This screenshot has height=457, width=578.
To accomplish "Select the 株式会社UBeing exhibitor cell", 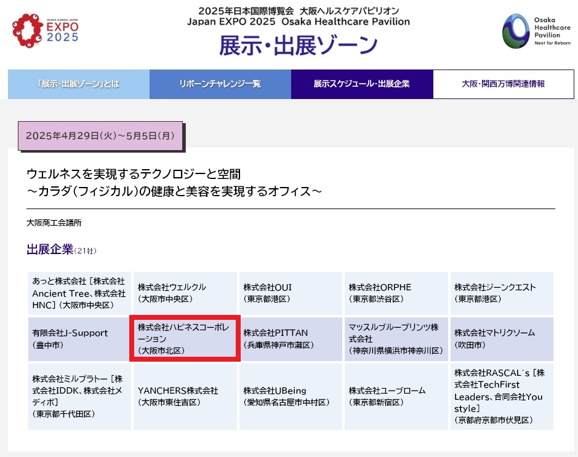I will [x=291, y=397].
